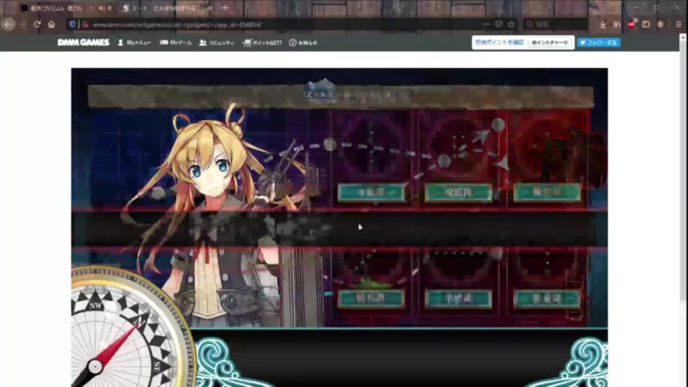688x387 pixels.
Task: Click the address bar URL www.dmm.com
Action: [x=177, y=24]
